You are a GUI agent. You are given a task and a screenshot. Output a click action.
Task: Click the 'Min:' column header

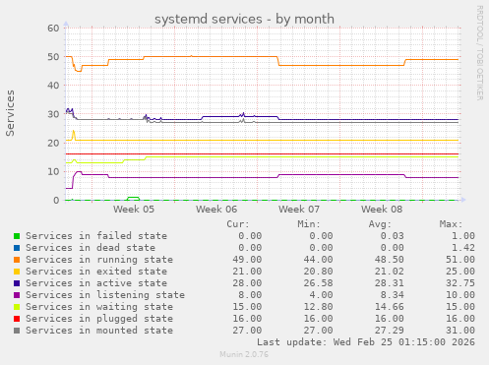click(309, 224)
